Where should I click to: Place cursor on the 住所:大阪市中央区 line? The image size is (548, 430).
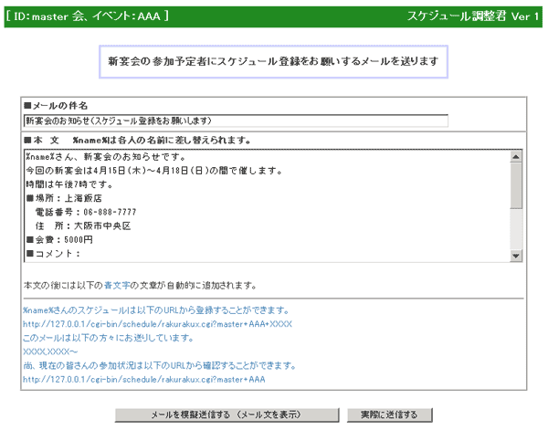[x=84, y=225]
